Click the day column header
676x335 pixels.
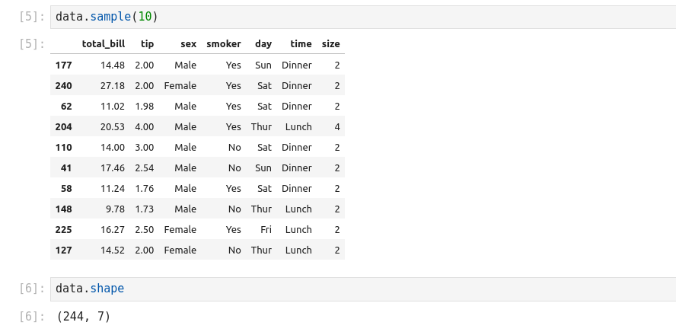pyautogui.click(x=263, y=44)
